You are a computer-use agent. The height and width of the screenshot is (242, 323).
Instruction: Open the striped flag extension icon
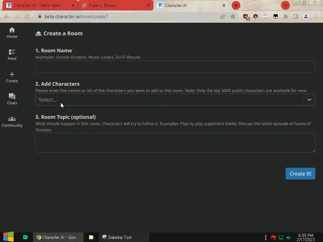[266, 16]
